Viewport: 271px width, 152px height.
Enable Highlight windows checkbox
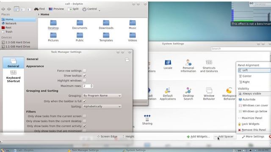tap(84, 81)
